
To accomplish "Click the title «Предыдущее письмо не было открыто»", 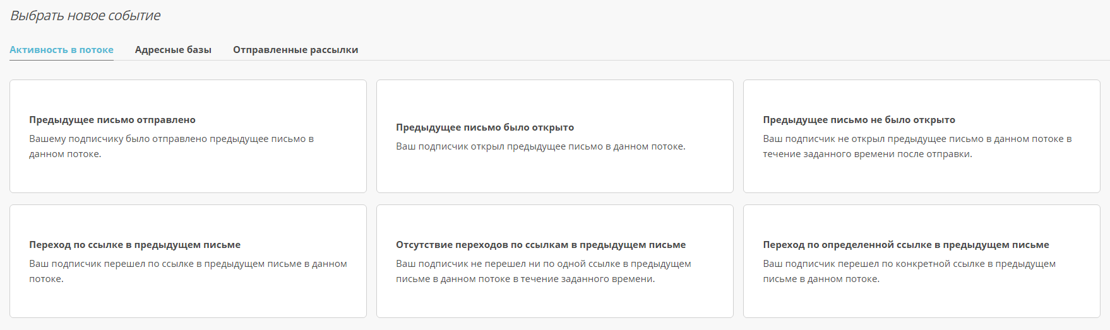I will (859, 120).
